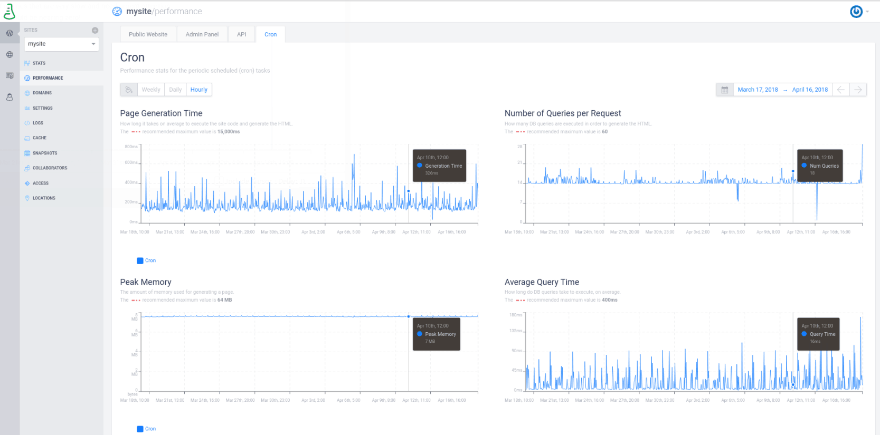
Task: Go to Collaborators in the sidebar
Action: (50, 168)
